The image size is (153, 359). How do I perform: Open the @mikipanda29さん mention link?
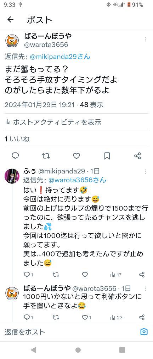(x=60, y=57)
